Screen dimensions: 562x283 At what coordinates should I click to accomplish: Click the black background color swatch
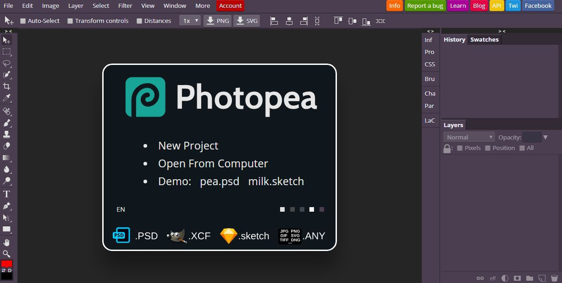6,276
